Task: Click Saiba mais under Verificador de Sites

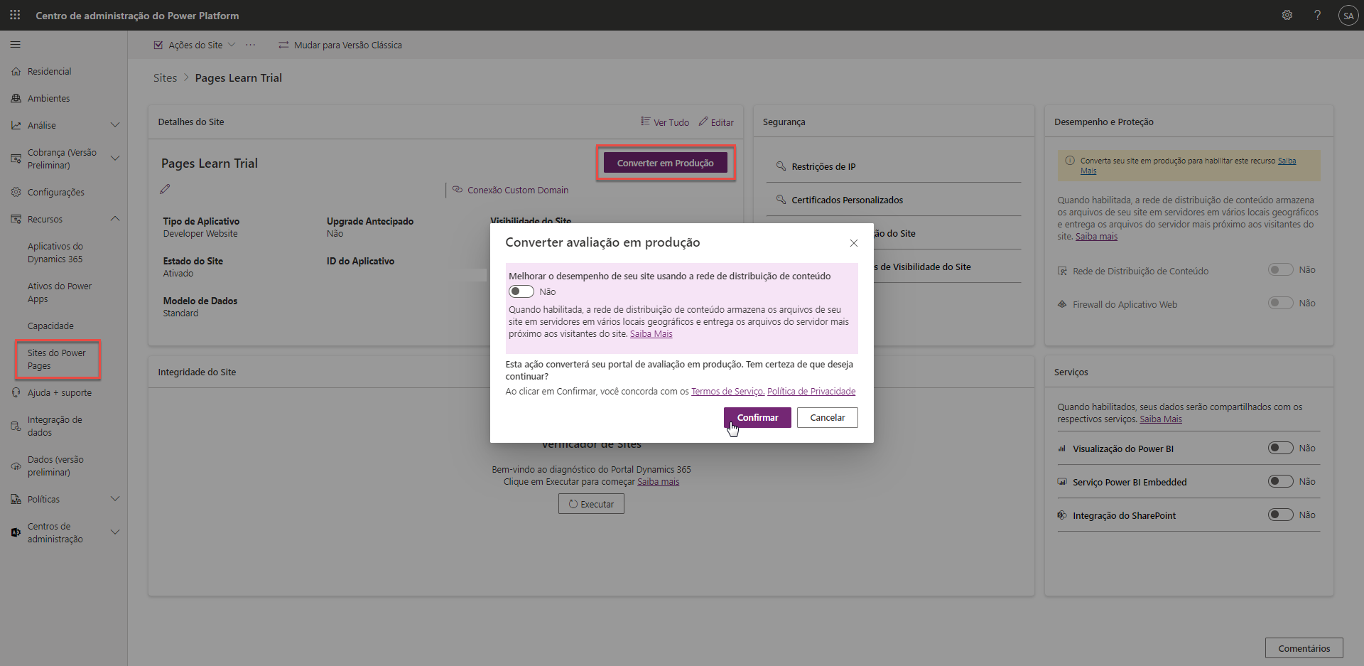Action: tap(658, 481)
